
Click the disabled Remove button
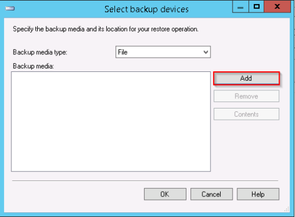coord(247,96)
